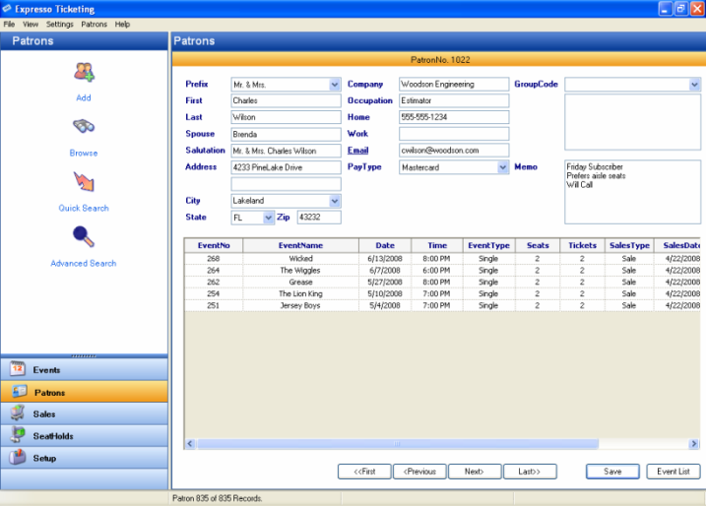Open the Patrons menu
706x506 pixels.
95,25
